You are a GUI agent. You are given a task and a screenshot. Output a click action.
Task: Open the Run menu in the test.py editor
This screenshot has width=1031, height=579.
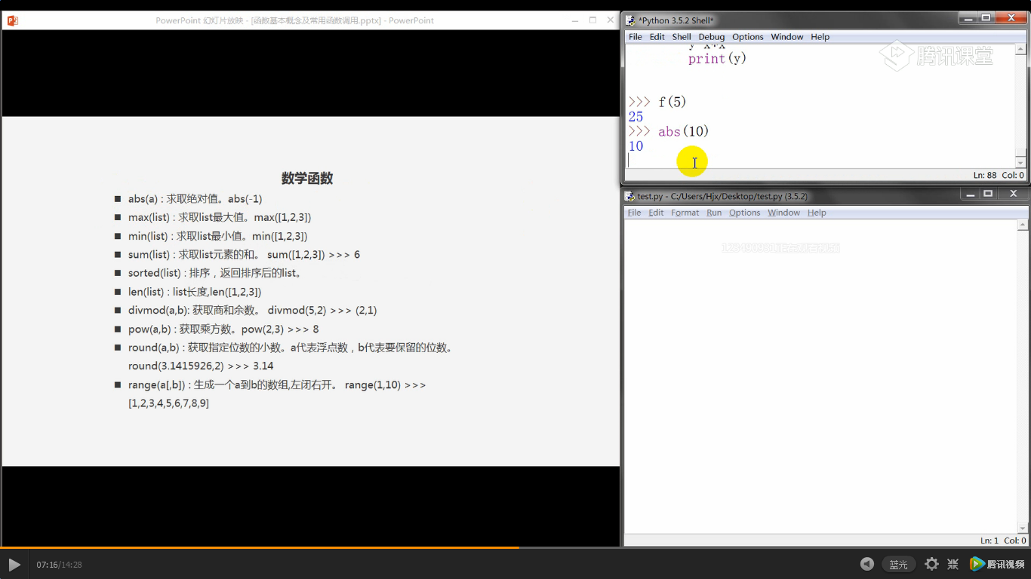point(713,213)
